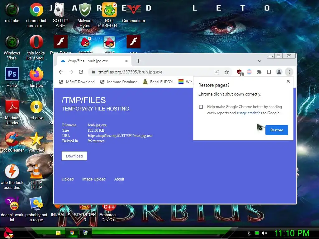Launch the PeniS Photoshop icon

pos(12,77)
